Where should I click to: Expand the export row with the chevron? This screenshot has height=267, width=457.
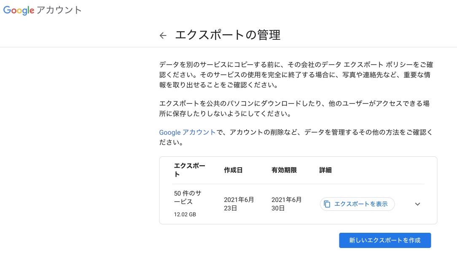pyautogui.click(x=417, y=204)
